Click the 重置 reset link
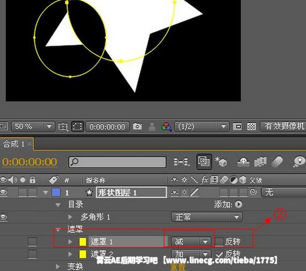The height and width of the screenshot is (271, 306). point(178,267)
